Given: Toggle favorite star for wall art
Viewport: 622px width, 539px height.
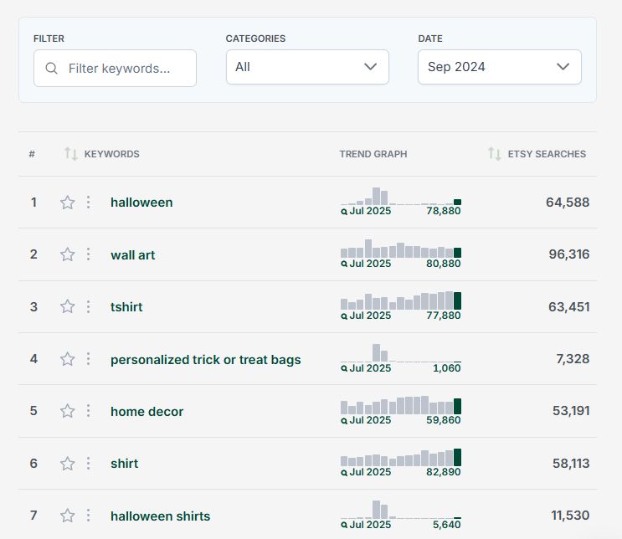Looking at the screenshot, I should 68,254.
